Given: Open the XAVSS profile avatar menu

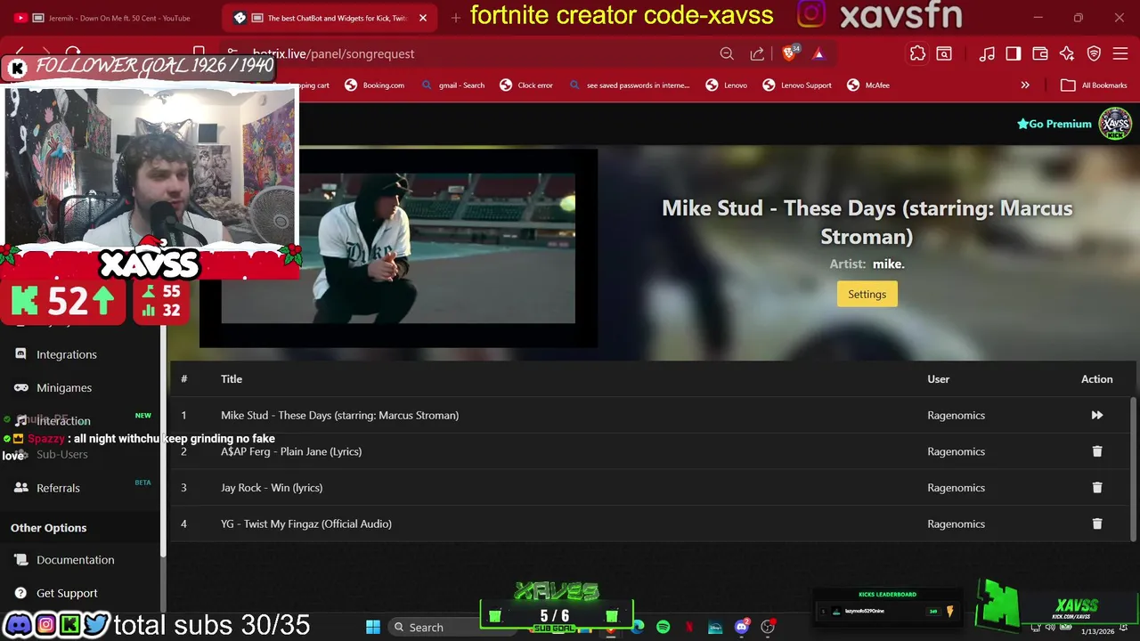Looking at the screenshot, I should pyautogui.click(x=1115, y=124).
